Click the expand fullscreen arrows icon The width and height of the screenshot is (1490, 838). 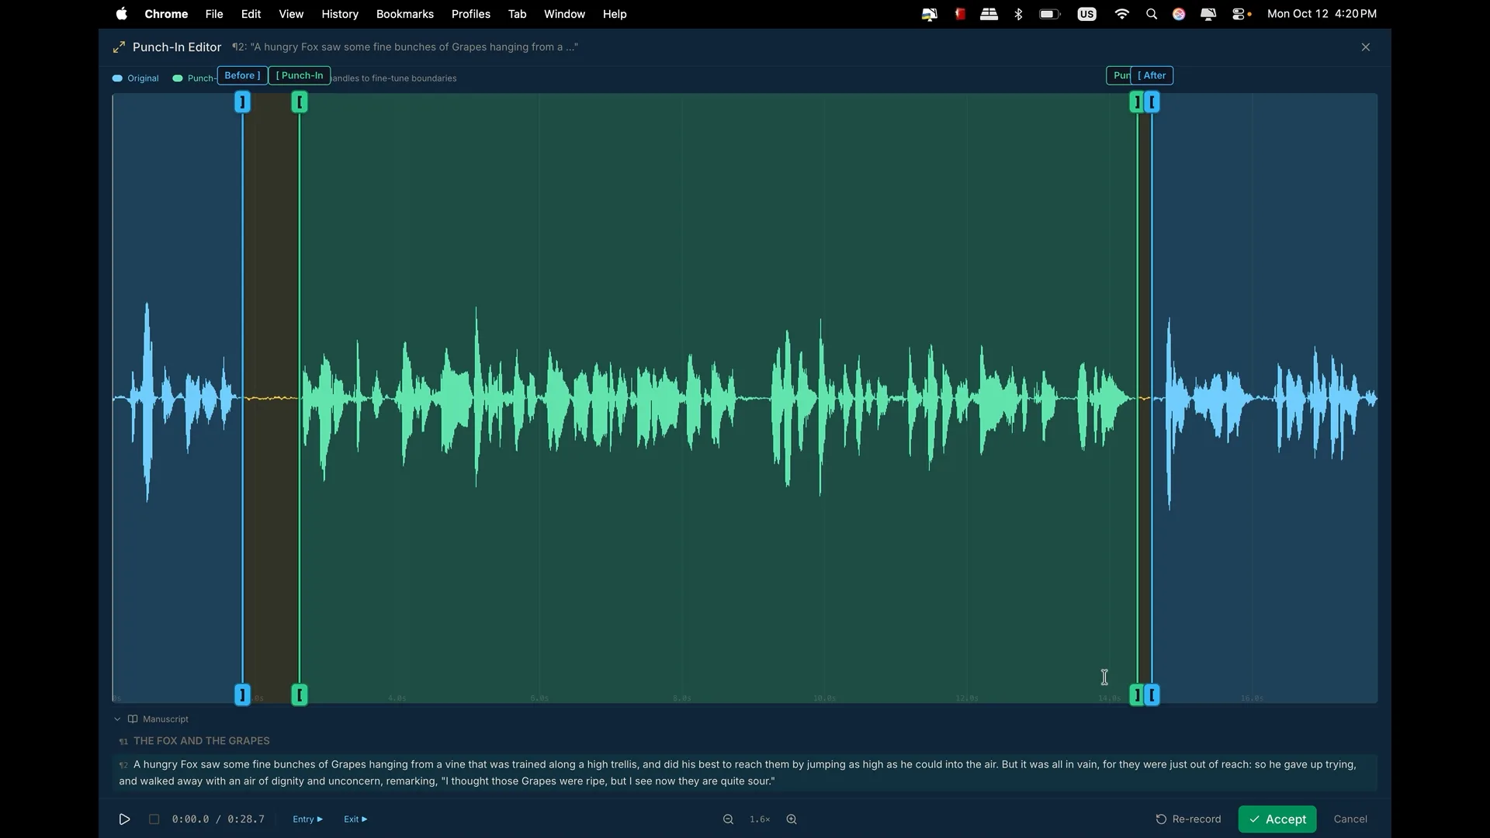(x=119, y=47)
